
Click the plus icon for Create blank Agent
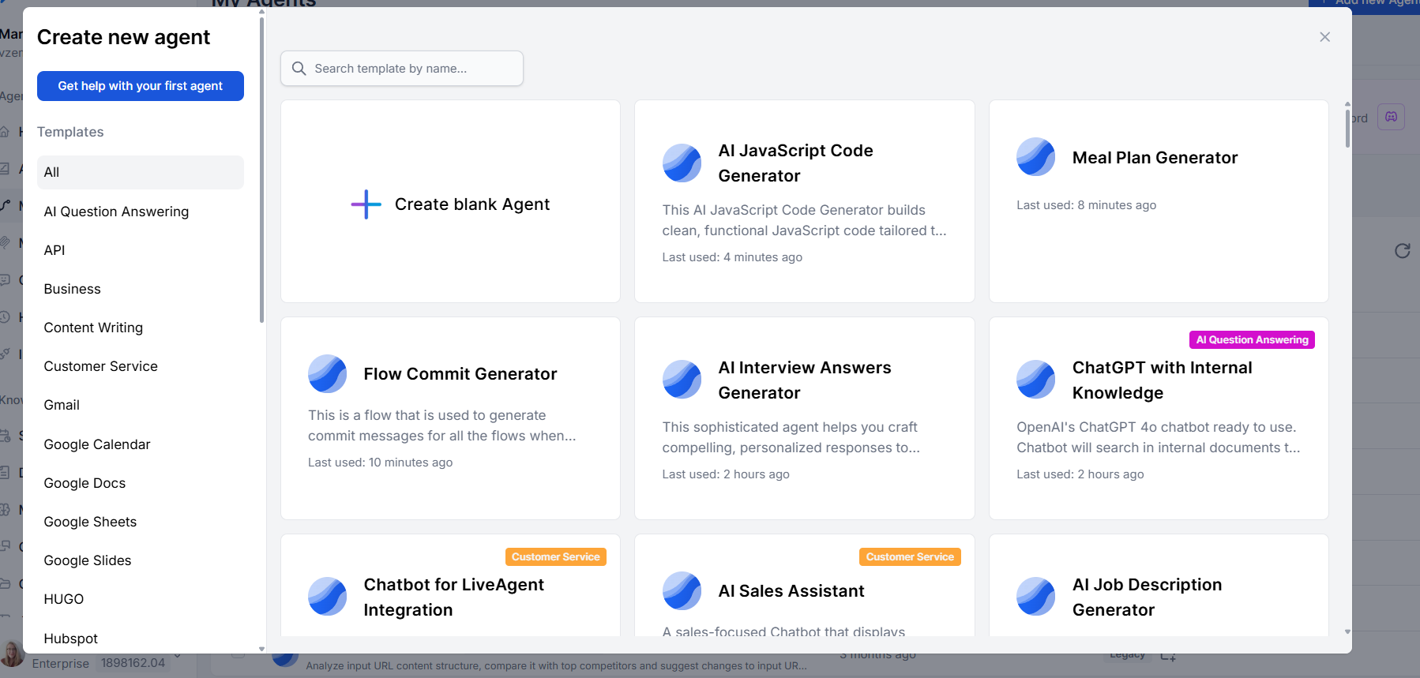click(x=366, y=204)
